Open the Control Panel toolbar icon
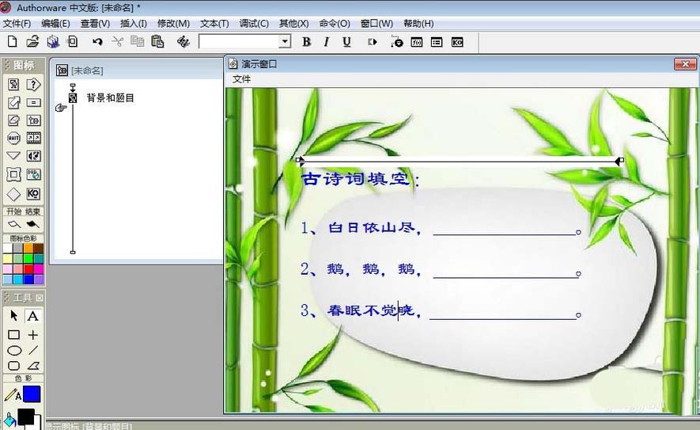This screenshot has width=700, height=430. click(x=396, y=41)
